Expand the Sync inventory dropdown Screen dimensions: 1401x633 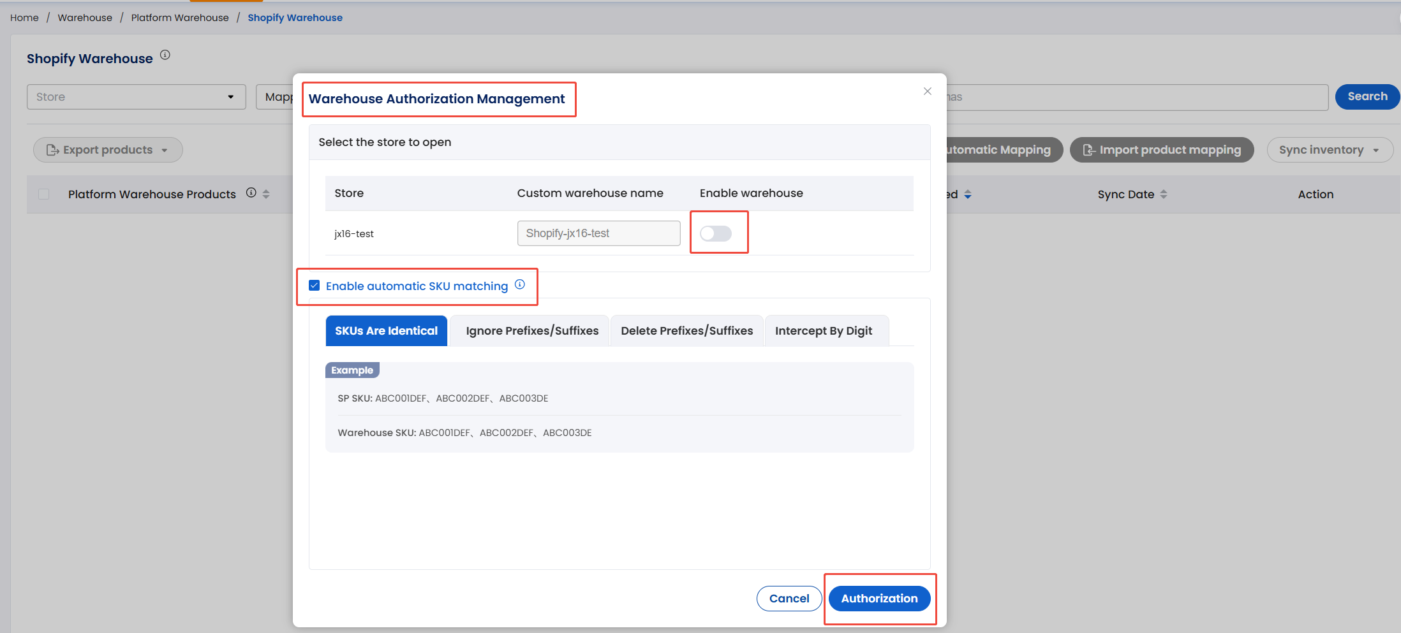click(1376, 150)
